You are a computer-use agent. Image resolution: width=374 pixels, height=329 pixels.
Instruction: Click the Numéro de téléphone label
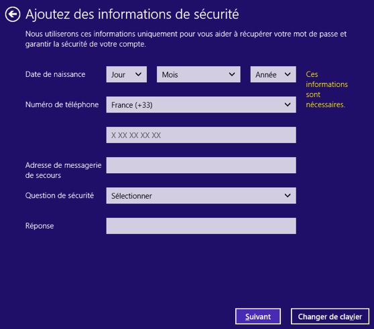pyautogui.click(x=62, y=104)
